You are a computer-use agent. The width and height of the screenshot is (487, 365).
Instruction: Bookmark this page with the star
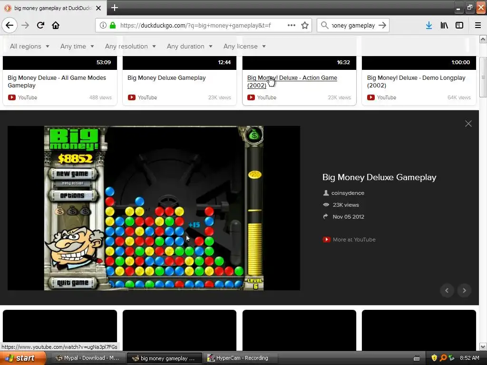tap(305, 25)
